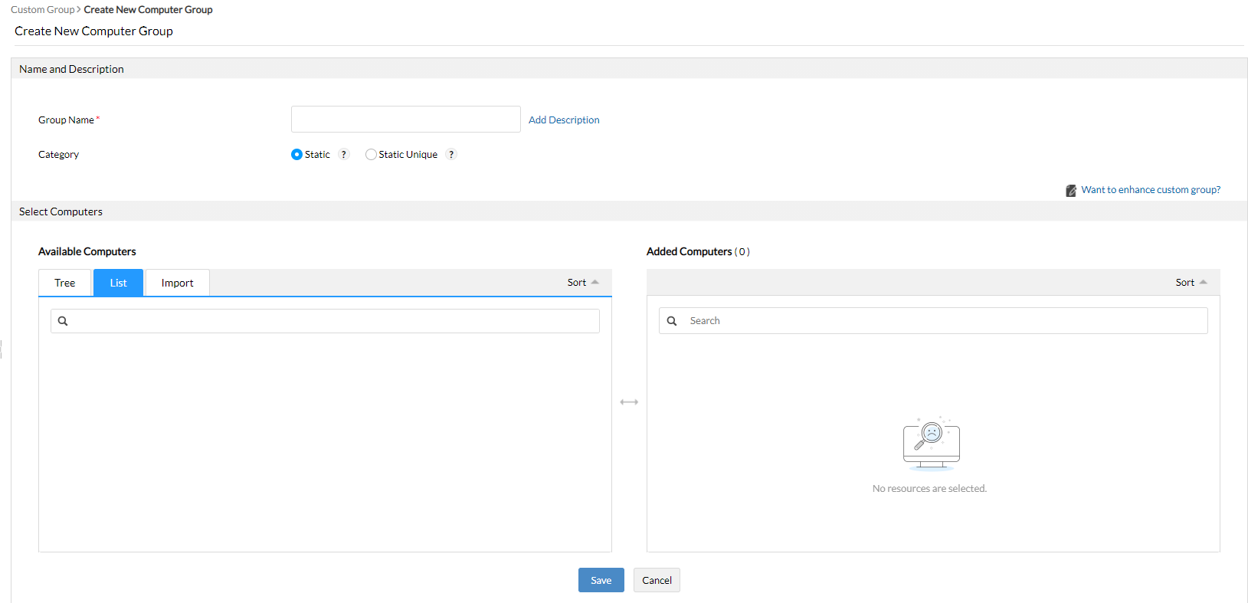Open the Want to enhance custom group link
The height and width of the screenshot is (603, 1248).
[x=1151, y=190]
